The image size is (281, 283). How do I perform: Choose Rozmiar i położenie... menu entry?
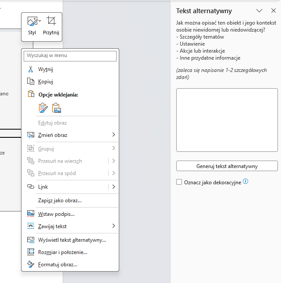70,252
